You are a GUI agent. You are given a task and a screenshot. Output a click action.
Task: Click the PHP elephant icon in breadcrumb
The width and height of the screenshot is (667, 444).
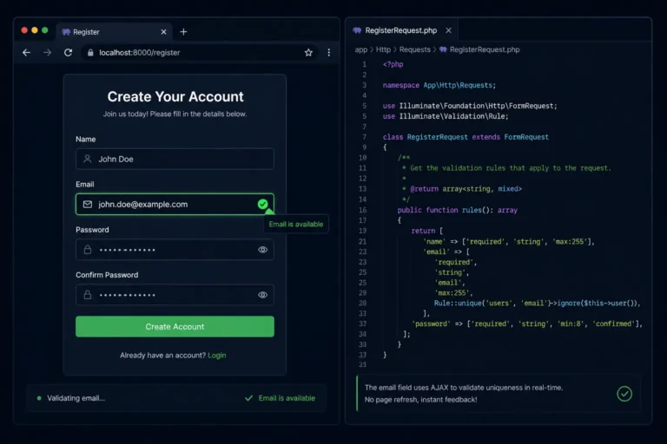(443, 49)
